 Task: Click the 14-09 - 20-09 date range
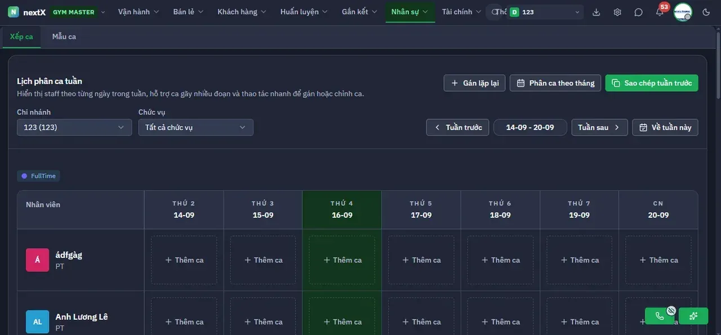(530, 127)
